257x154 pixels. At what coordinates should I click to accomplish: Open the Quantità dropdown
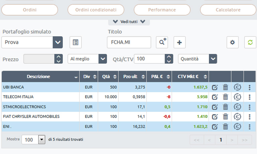(197, 59)
